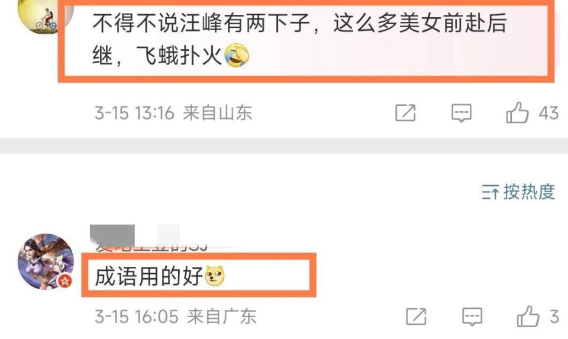Viewport: 568px width, 339px height.
Task: Like the comment that has 43 likes
Action: pos(517,112)
